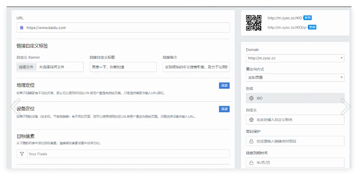Image resolution: width=358 pixels, height=175 pixels.
Task: Click the Your Pixels input field
Action: click(x=128, y=154)
